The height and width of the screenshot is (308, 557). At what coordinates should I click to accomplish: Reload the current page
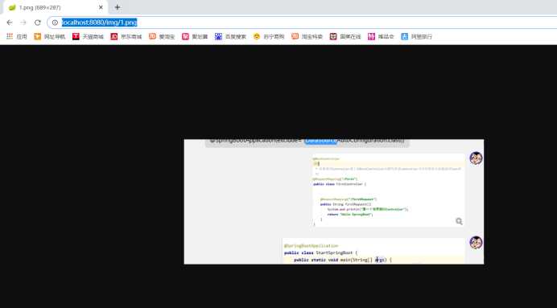tap(38, 23)
